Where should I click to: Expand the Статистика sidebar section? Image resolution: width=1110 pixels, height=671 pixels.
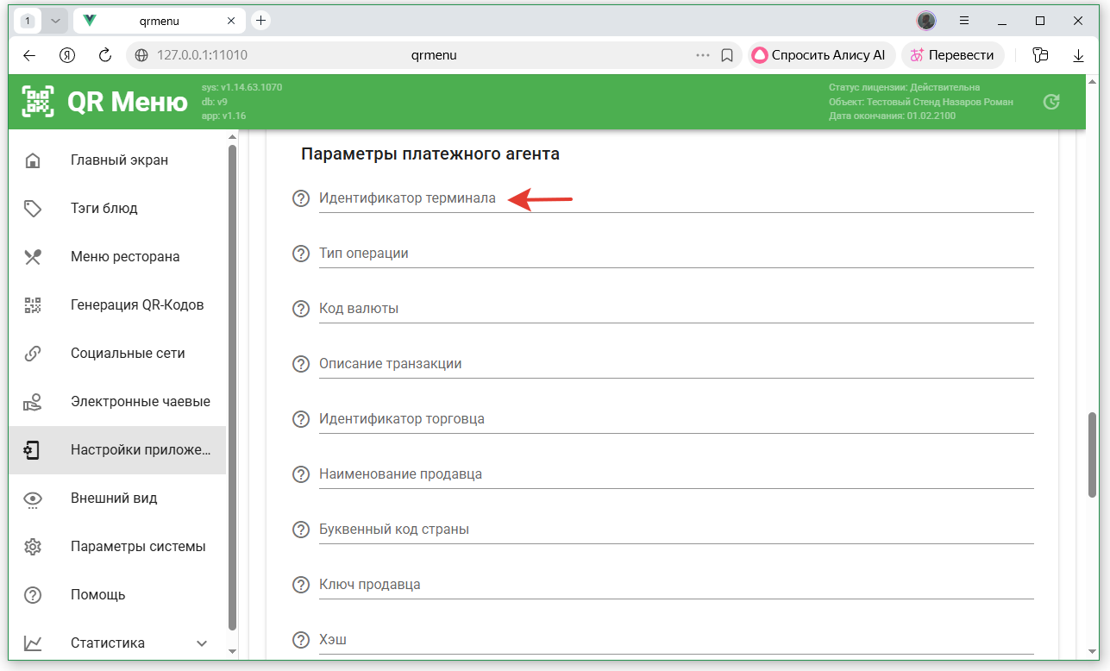pyautogui.click(x=202, y=643)
